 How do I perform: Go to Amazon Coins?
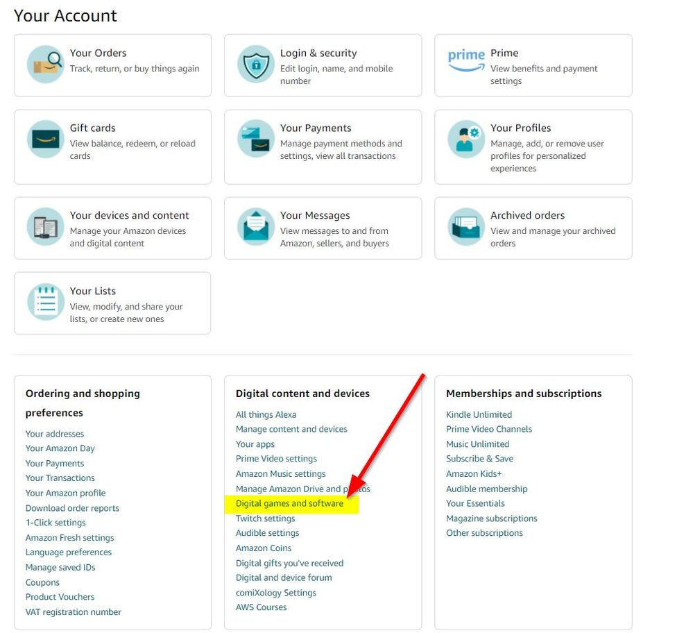(x=264, y=548)
